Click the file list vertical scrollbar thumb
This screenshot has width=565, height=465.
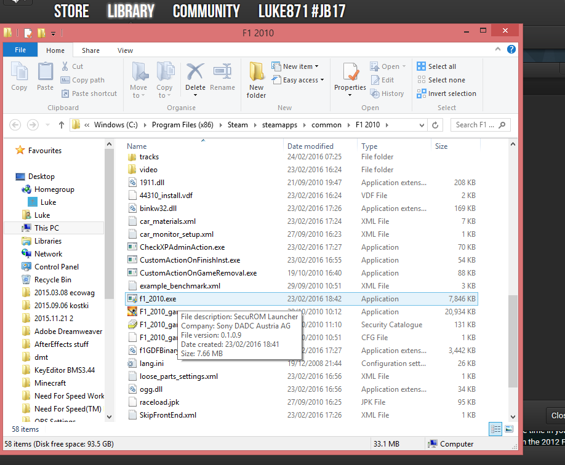513,341
